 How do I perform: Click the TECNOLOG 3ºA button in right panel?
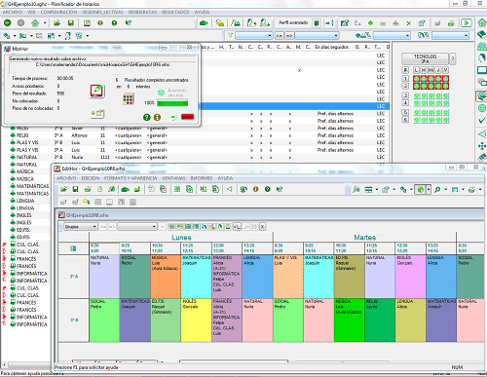tap(425, 58)
